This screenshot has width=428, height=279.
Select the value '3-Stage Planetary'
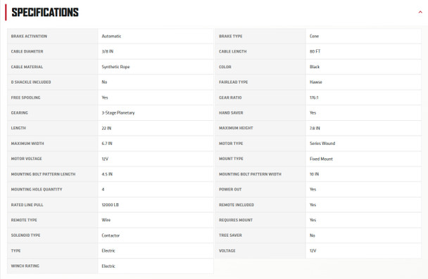click(x=118, y=113)
